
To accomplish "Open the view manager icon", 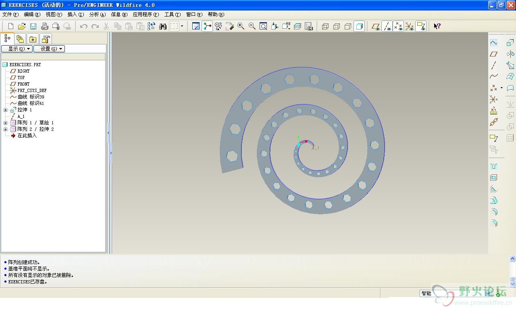I will point(309,26).
